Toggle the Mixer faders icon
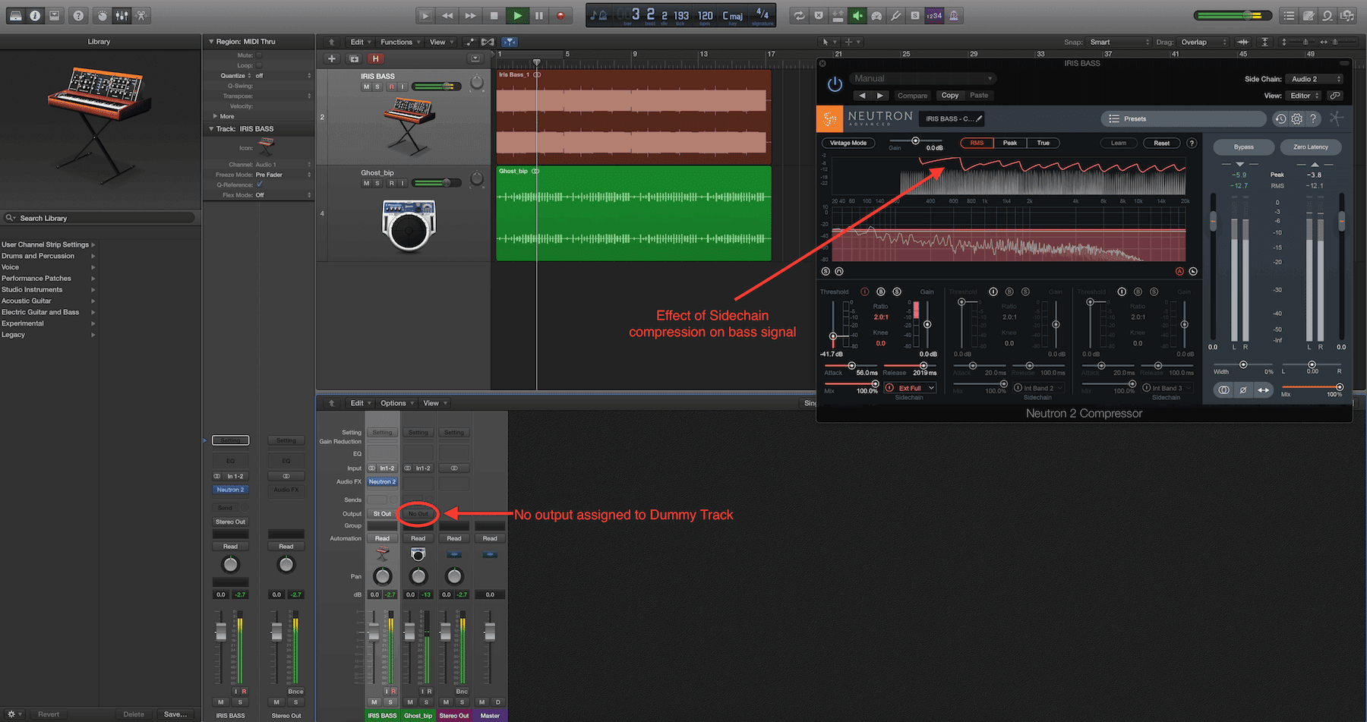This screenshot has height=722, width=1367. (x=122, y=15)
